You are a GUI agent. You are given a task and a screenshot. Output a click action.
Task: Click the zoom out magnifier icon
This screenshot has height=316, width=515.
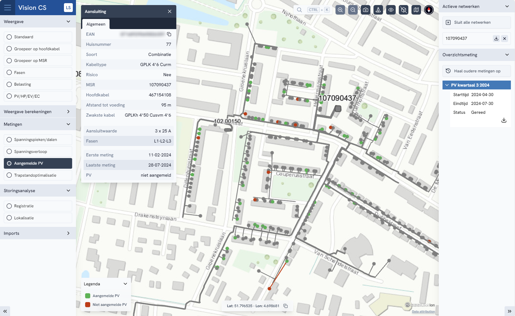(353, 10)
